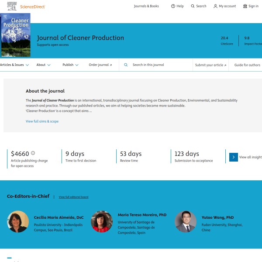This screenshot has height=262, width=262.
Task: Click Submit your article link
Action: (210, 65)
